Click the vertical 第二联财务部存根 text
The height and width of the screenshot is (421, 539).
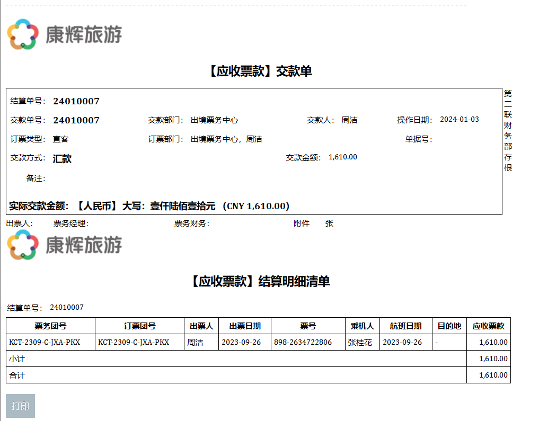tap(508, 130)
